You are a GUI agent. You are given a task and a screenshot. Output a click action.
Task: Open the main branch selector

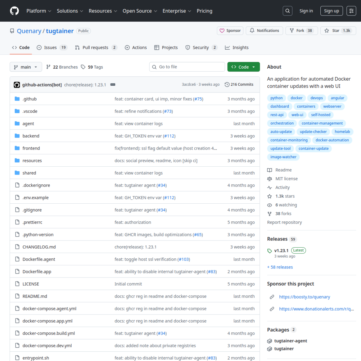(26, 67)
